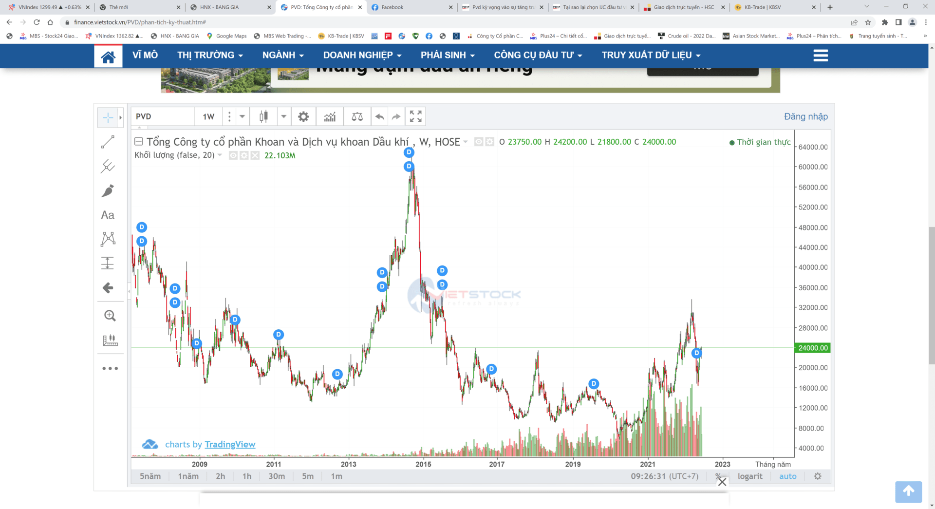Expand PHÁI SINH navigation dropdown
The image size is (935, 509).
448,55
